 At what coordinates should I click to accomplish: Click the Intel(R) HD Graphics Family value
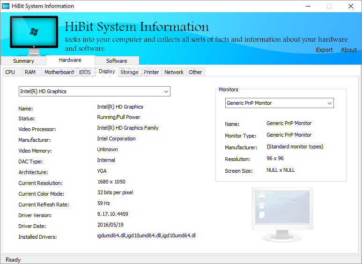pyautogui.click(x=128, y=128)
